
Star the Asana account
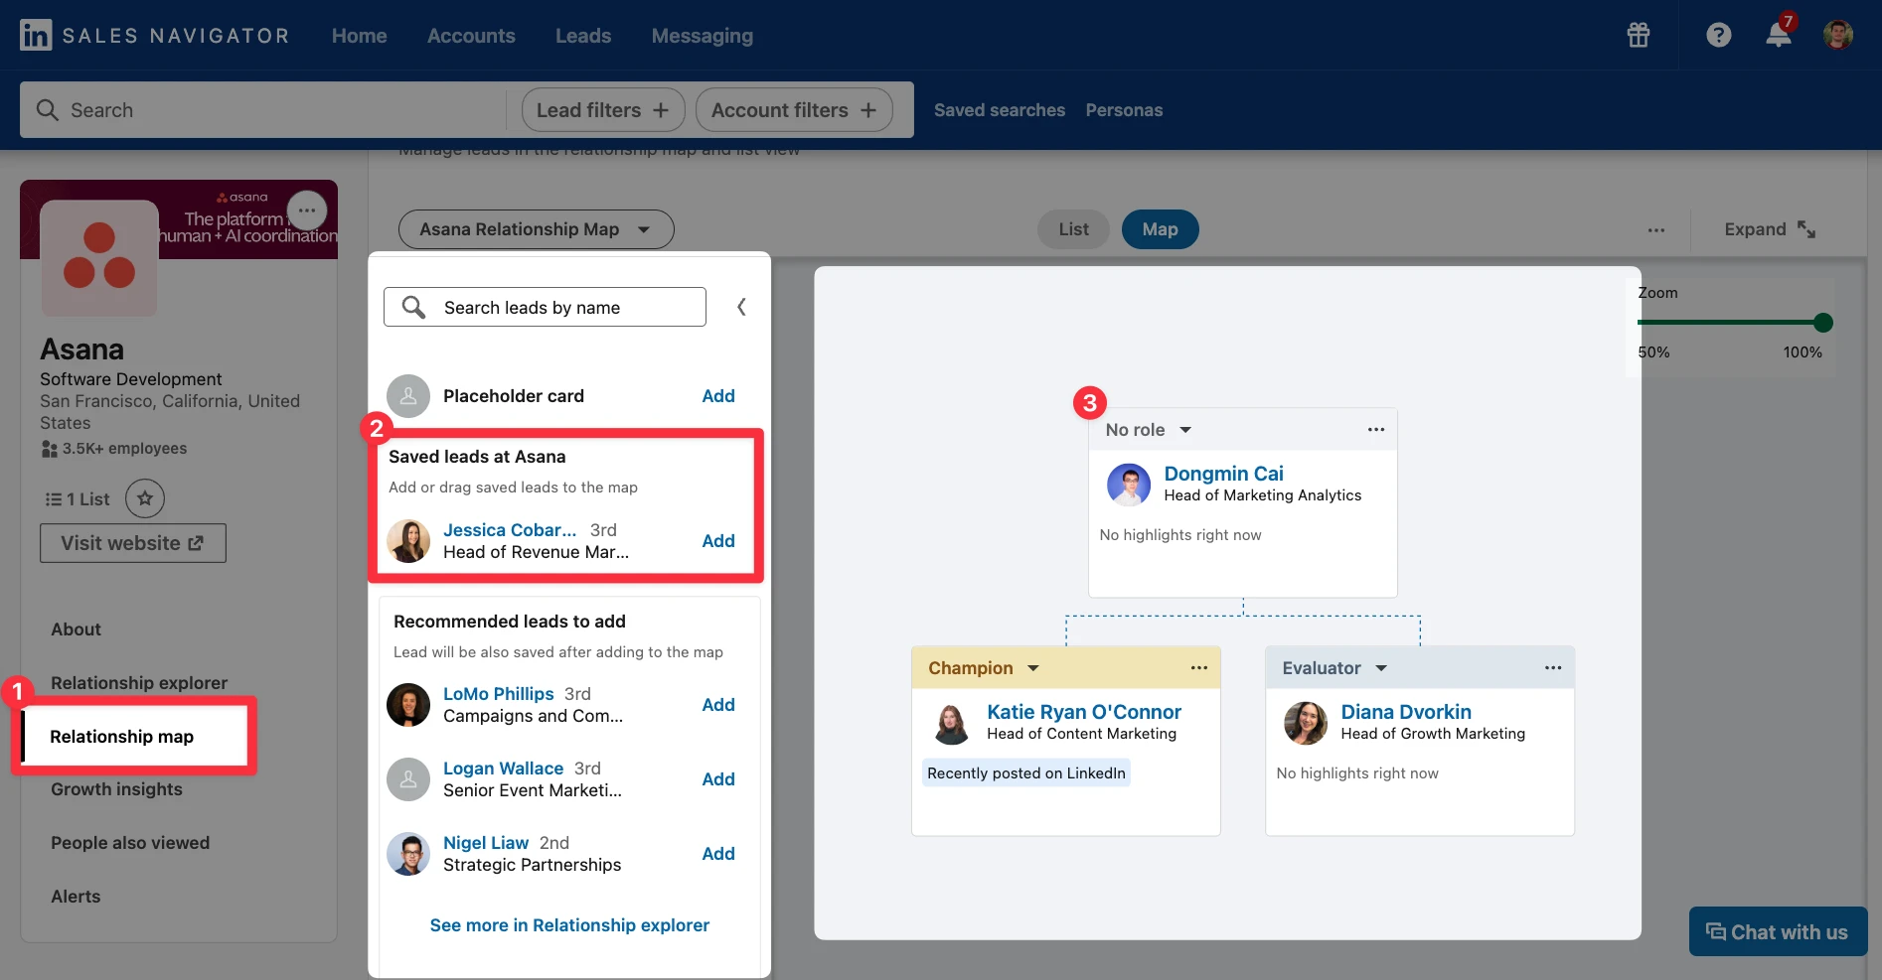pyautogui.click(x=145, y=498)
